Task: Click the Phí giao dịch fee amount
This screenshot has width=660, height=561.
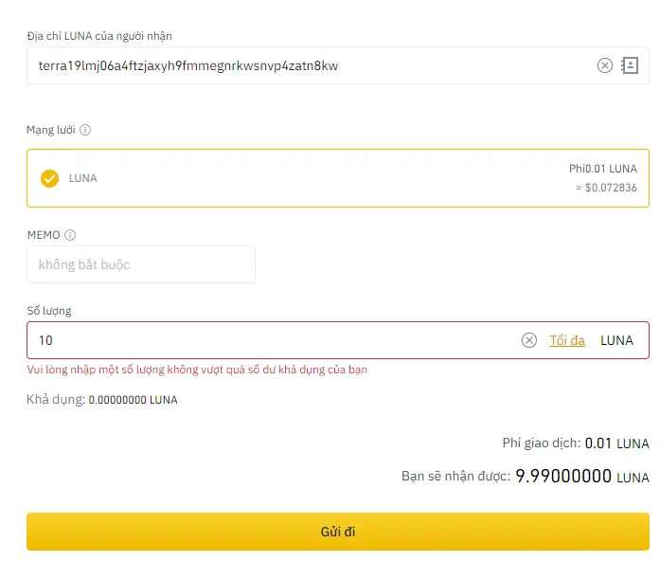Action: coord(617,443)
